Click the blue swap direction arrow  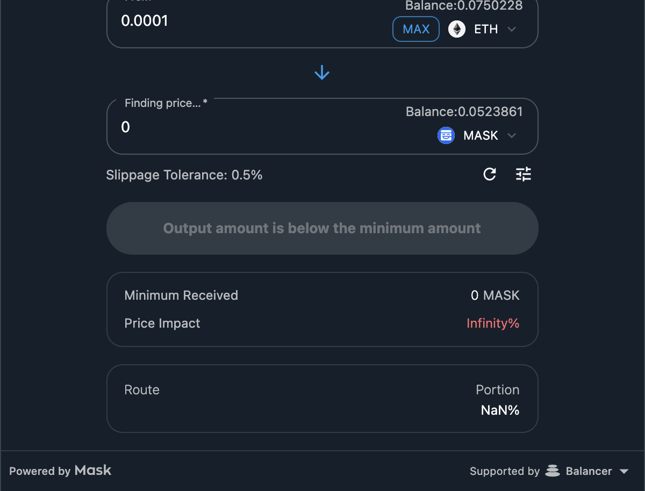[322, 73]
